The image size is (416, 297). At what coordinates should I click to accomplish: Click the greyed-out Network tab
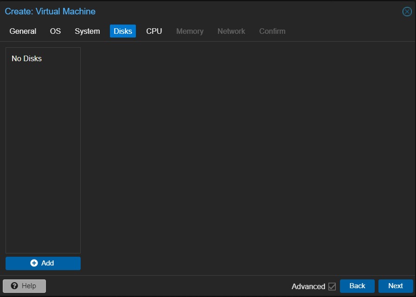(x=231, y=31)
